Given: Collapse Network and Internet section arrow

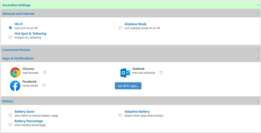Looking at the screenshot, I should pos(258,13).
